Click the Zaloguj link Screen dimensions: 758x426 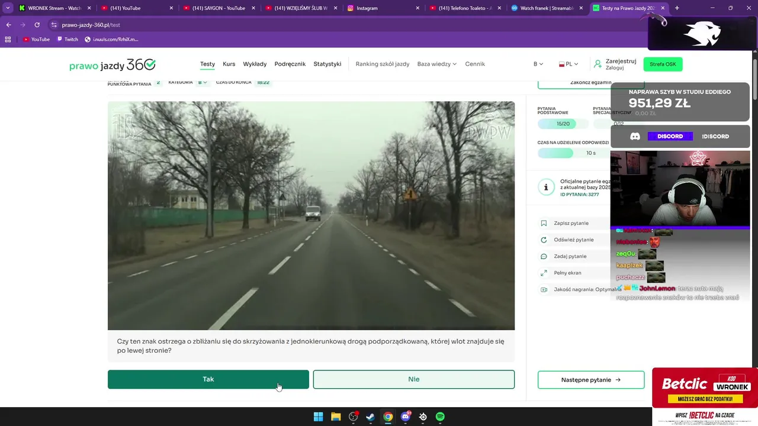(615, 68)
